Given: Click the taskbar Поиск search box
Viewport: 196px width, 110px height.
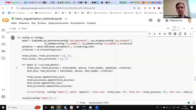Looking at the screenshot, I should (24, 107).
